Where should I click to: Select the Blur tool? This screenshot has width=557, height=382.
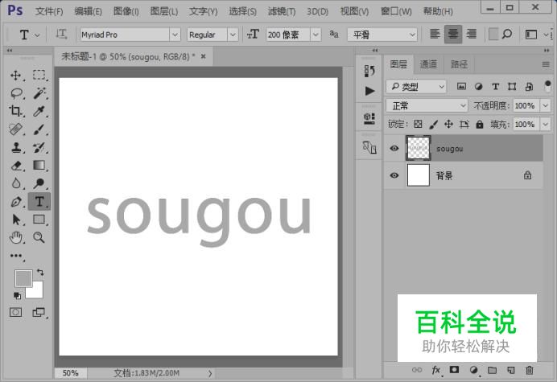tap(15, 183)
